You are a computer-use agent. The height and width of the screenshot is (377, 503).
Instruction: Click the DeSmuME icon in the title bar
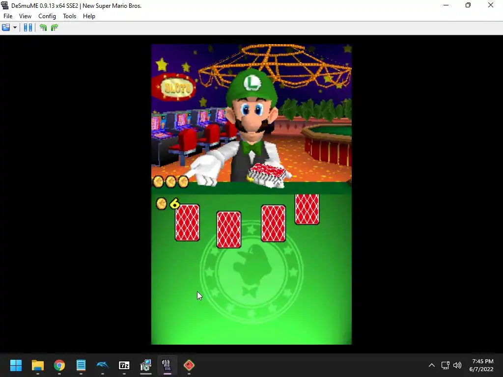tap(5, 5)
